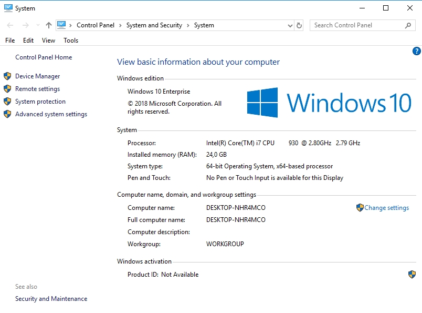Open the Edit menu
422x313 pixels.
click(28, 41)
